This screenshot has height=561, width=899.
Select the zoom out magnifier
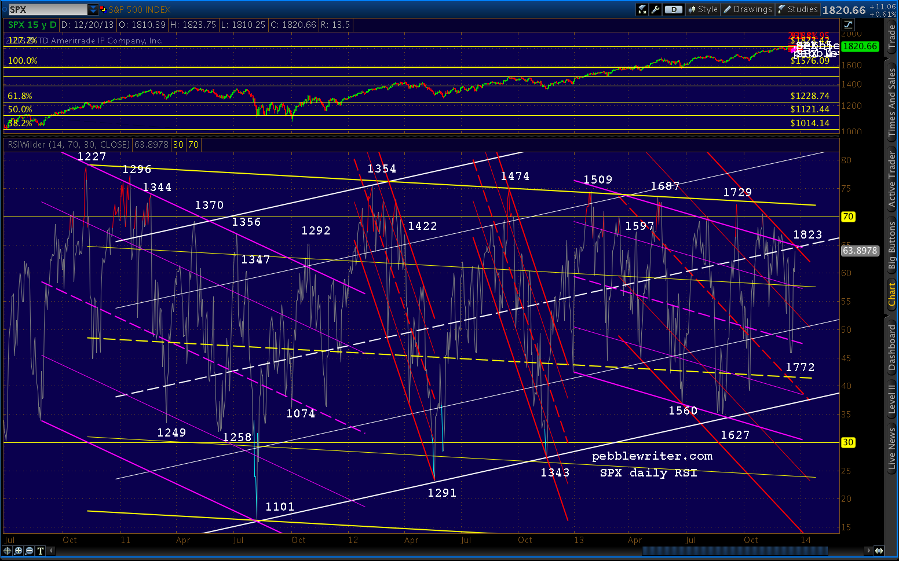coord(30,551)
